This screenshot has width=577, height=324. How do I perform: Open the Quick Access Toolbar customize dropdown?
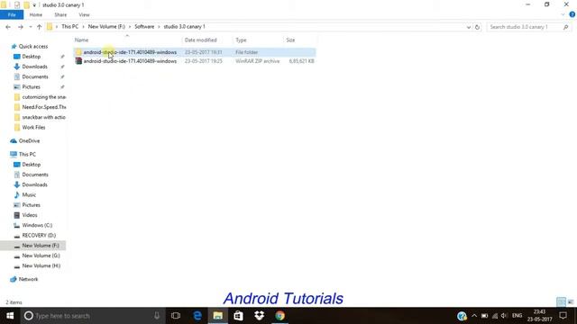pyautogui.click(x=34, y=5)
